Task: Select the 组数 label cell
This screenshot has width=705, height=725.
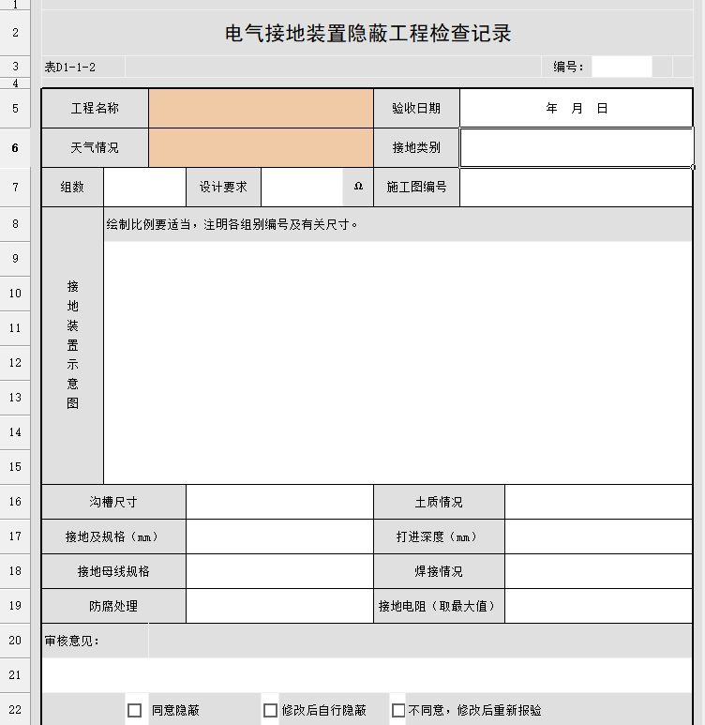Action: pos(72,187)
